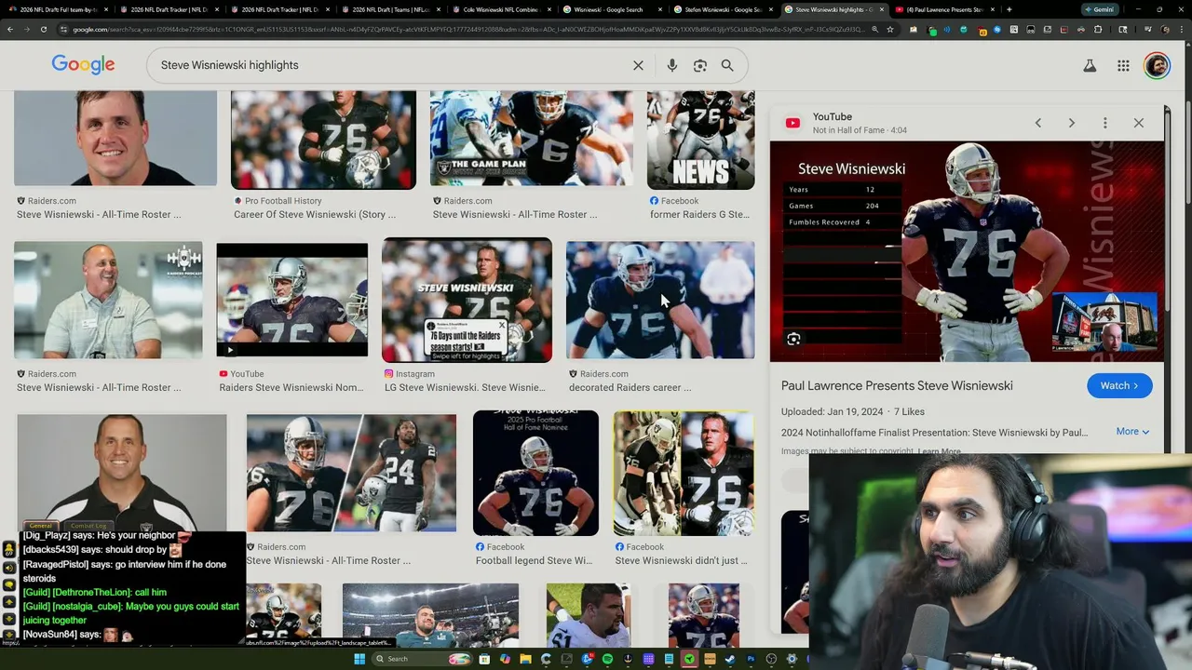Open Google Lens image search

coord(700,65)
